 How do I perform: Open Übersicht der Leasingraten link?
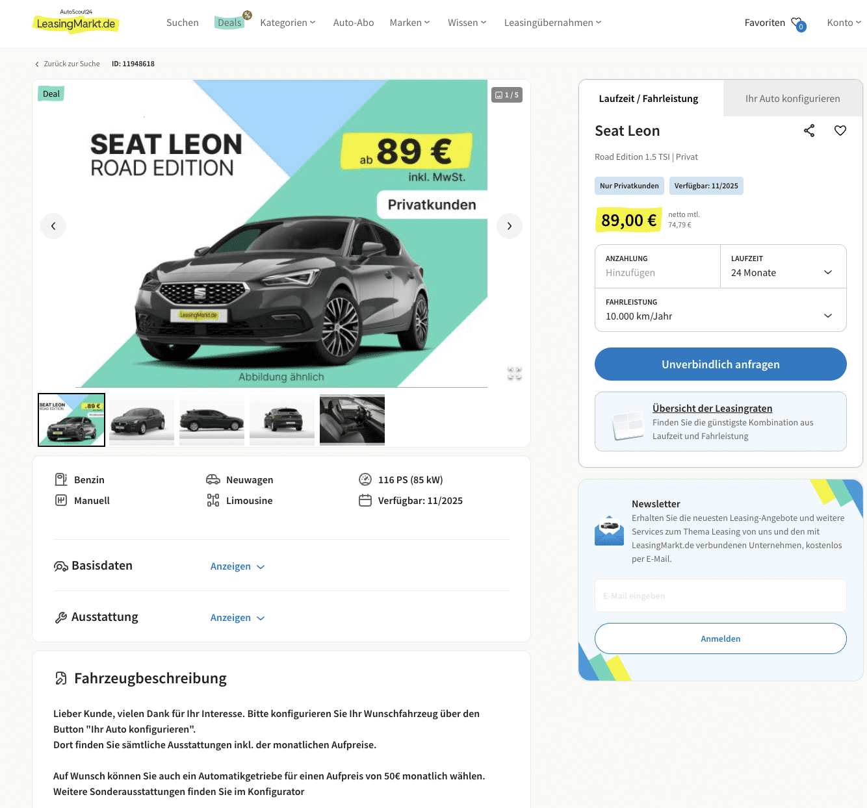coord(712,409)
